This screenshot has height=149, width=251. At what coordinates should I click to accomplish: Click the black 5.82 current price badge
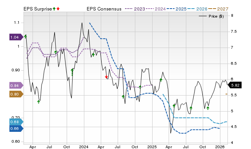(x=235, y=85)
